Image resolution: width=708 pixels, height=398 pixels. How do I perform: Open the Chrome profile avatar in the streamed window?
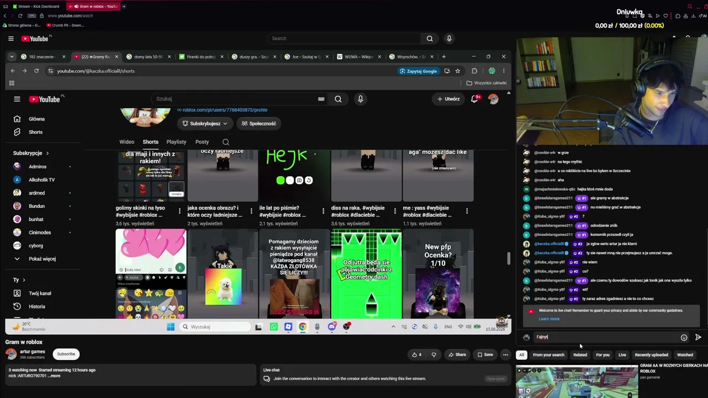tap(492, 71)
